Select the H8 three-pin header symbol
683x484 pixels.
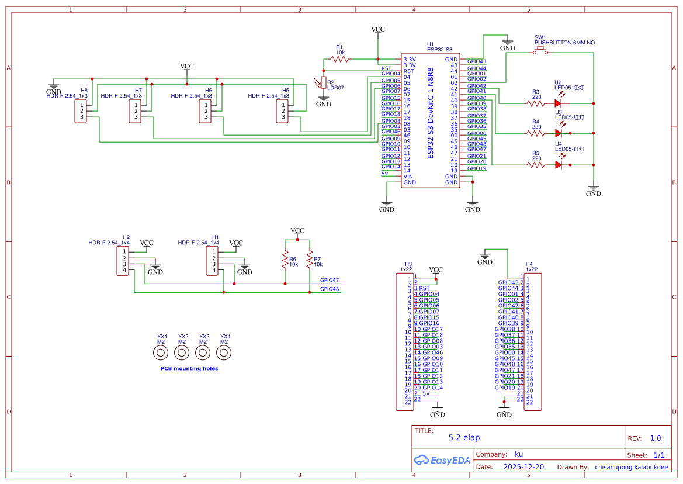(x=81, y=111)
